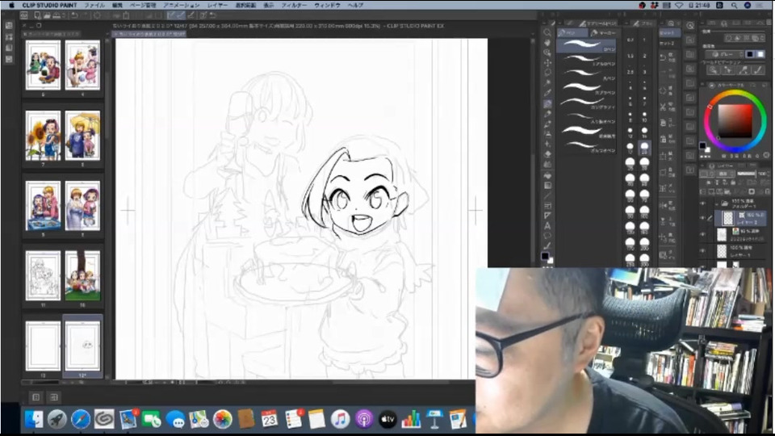Screen dimensions: 775x436
Task: Select the カリグラフィ sub tool
Action: (587, 102)
